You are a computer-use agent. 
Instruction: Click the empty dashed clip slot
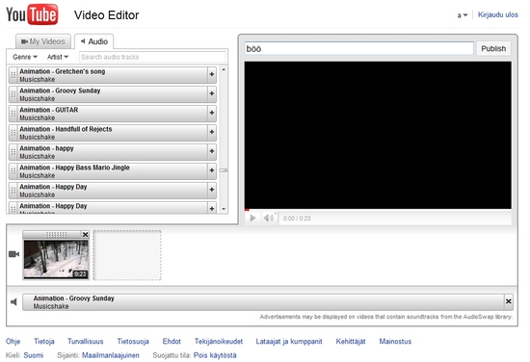coord(127,255)
